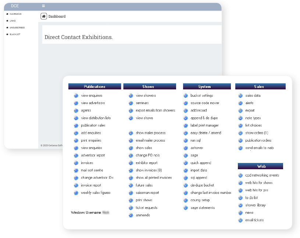Viewport: 300px width, 238px height.
Task: Click the icon next to 'view enquirers'
Action: [x=75, y=95]
